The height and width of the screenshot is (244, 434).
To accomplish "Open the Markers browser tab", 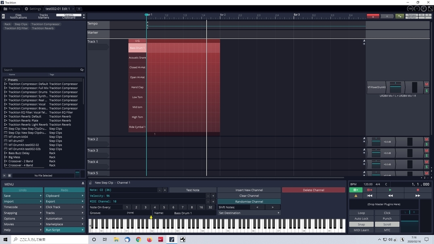I will coord(43,18).
